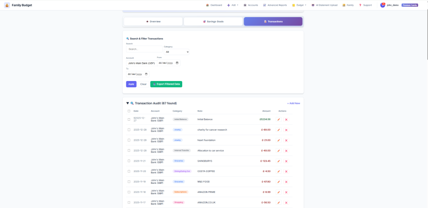Remove the M&S FOOD transaction
Screen dimensions: 428x208
pos(286,182)
